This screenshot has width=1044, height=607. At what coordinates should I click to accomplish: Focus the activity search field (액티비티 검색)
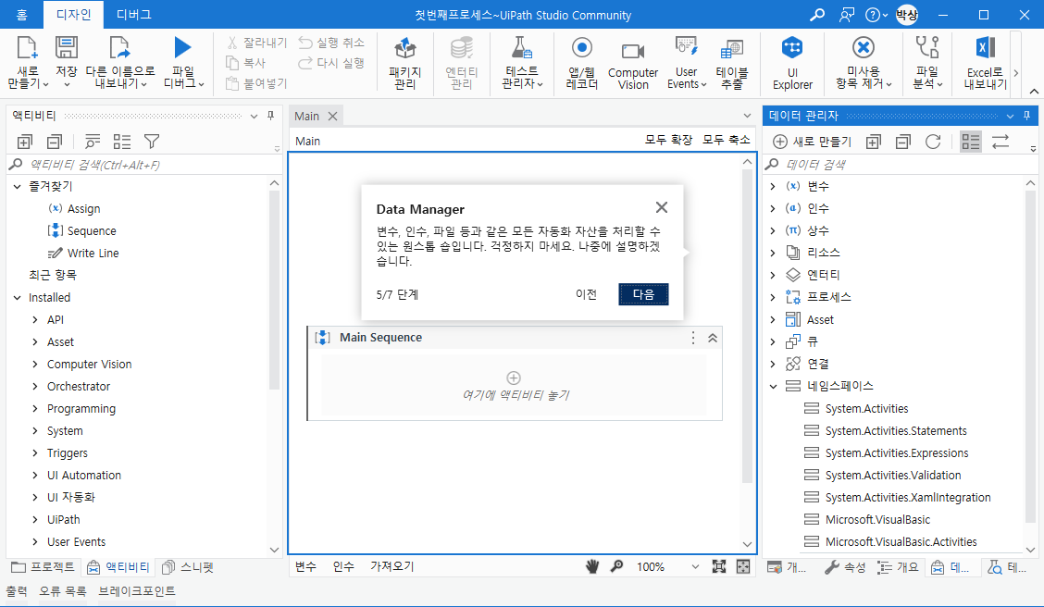(143, 165)
